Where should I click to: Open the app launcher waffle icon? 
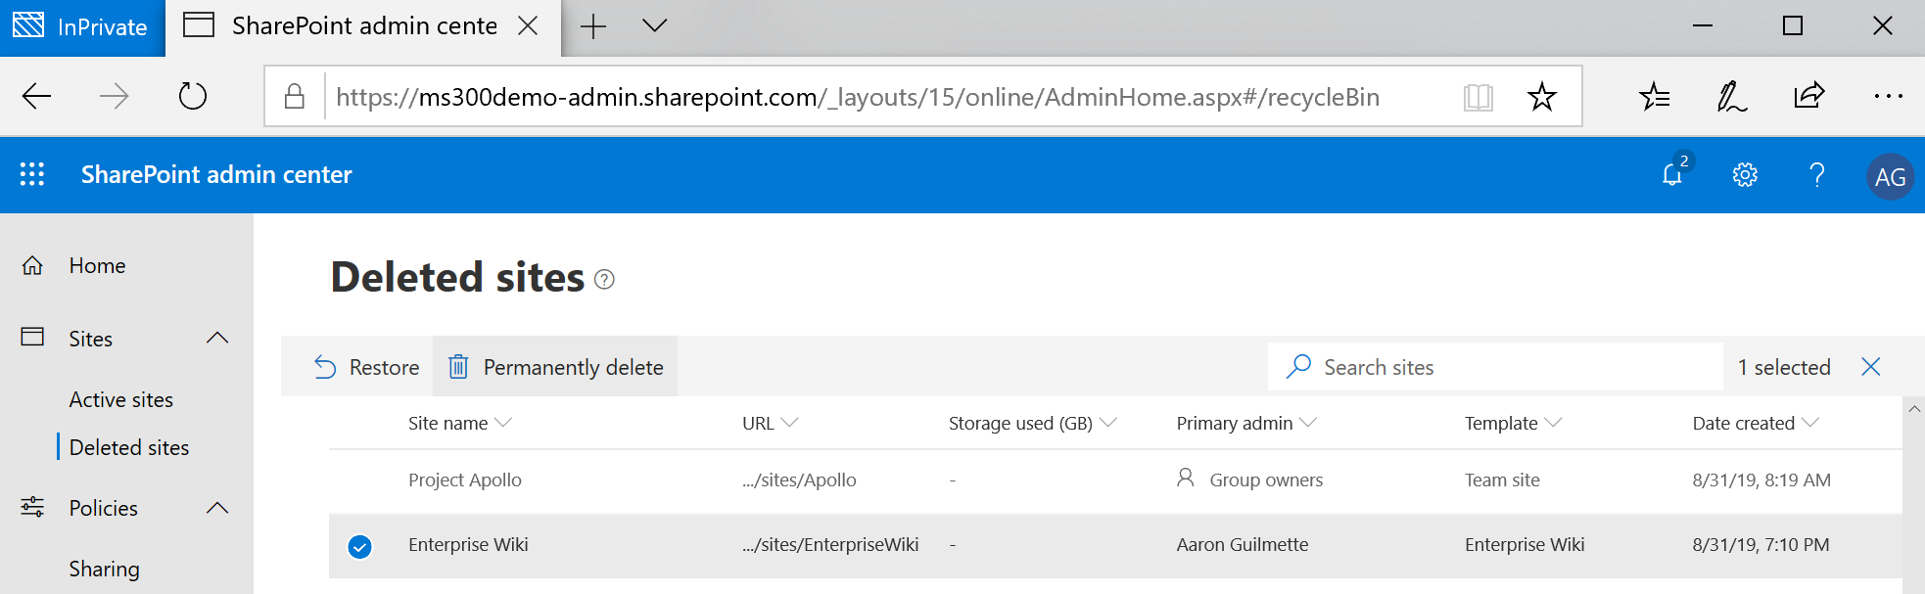click(x=32, y=174)
